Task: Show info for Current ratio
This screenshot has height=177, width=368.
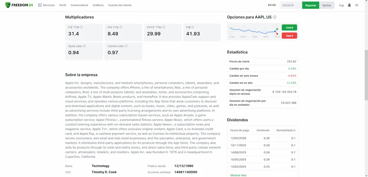Action: click(126, 46)
